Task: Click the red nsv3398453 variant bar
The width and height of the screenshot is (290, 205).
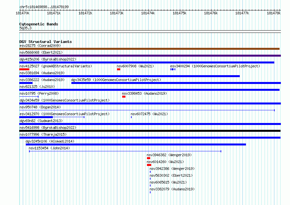Action: [x=124, y=97]
